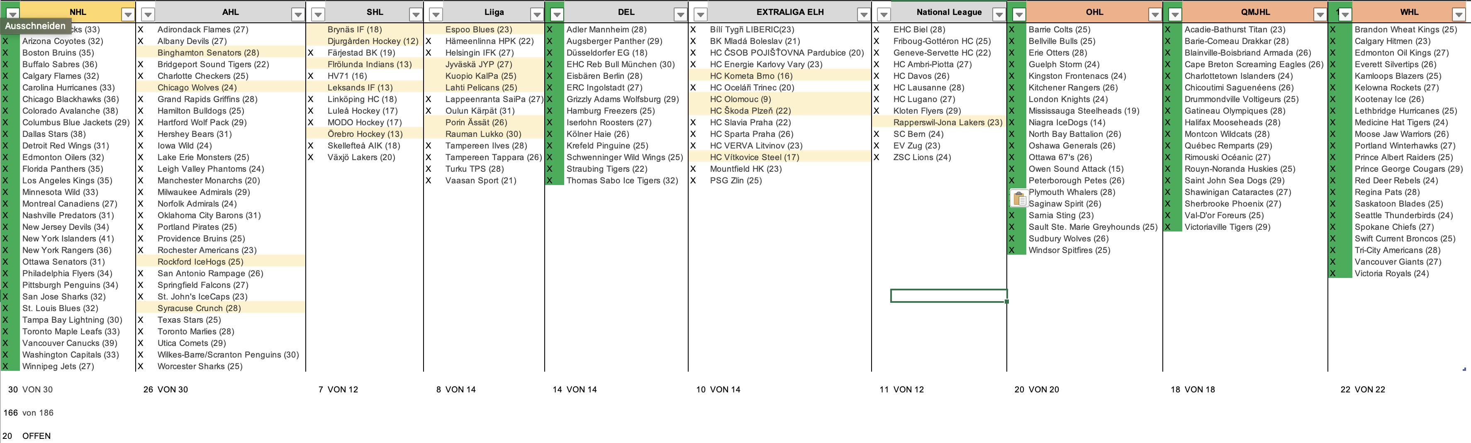
Task: Select the Rauman Lukko (30) cell
Action: click(x=493, y=134)
